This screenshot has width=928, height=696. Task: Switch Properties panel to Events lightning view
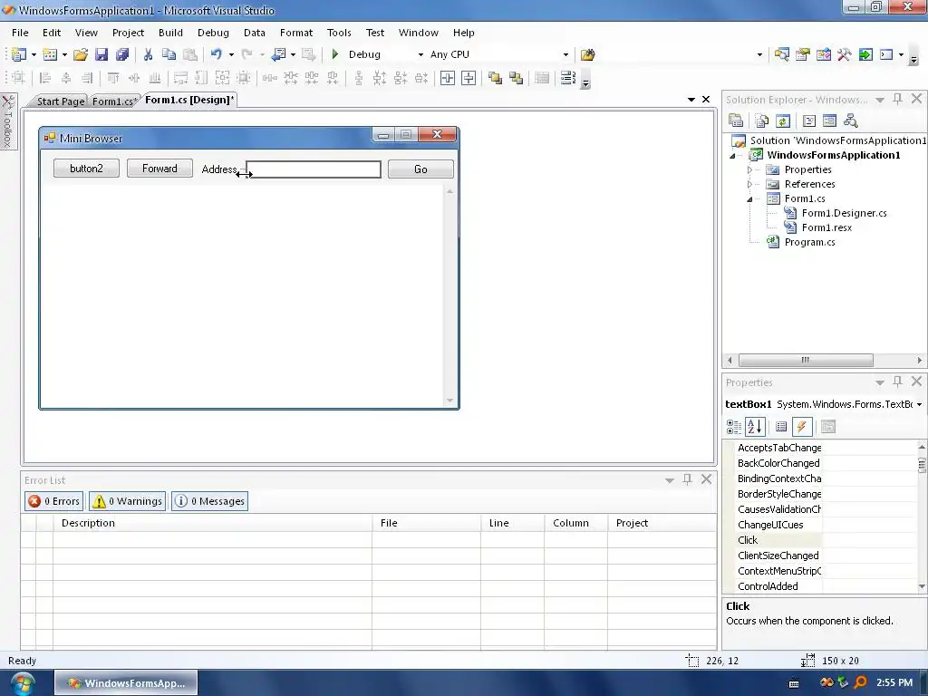(x=802, y=427)
